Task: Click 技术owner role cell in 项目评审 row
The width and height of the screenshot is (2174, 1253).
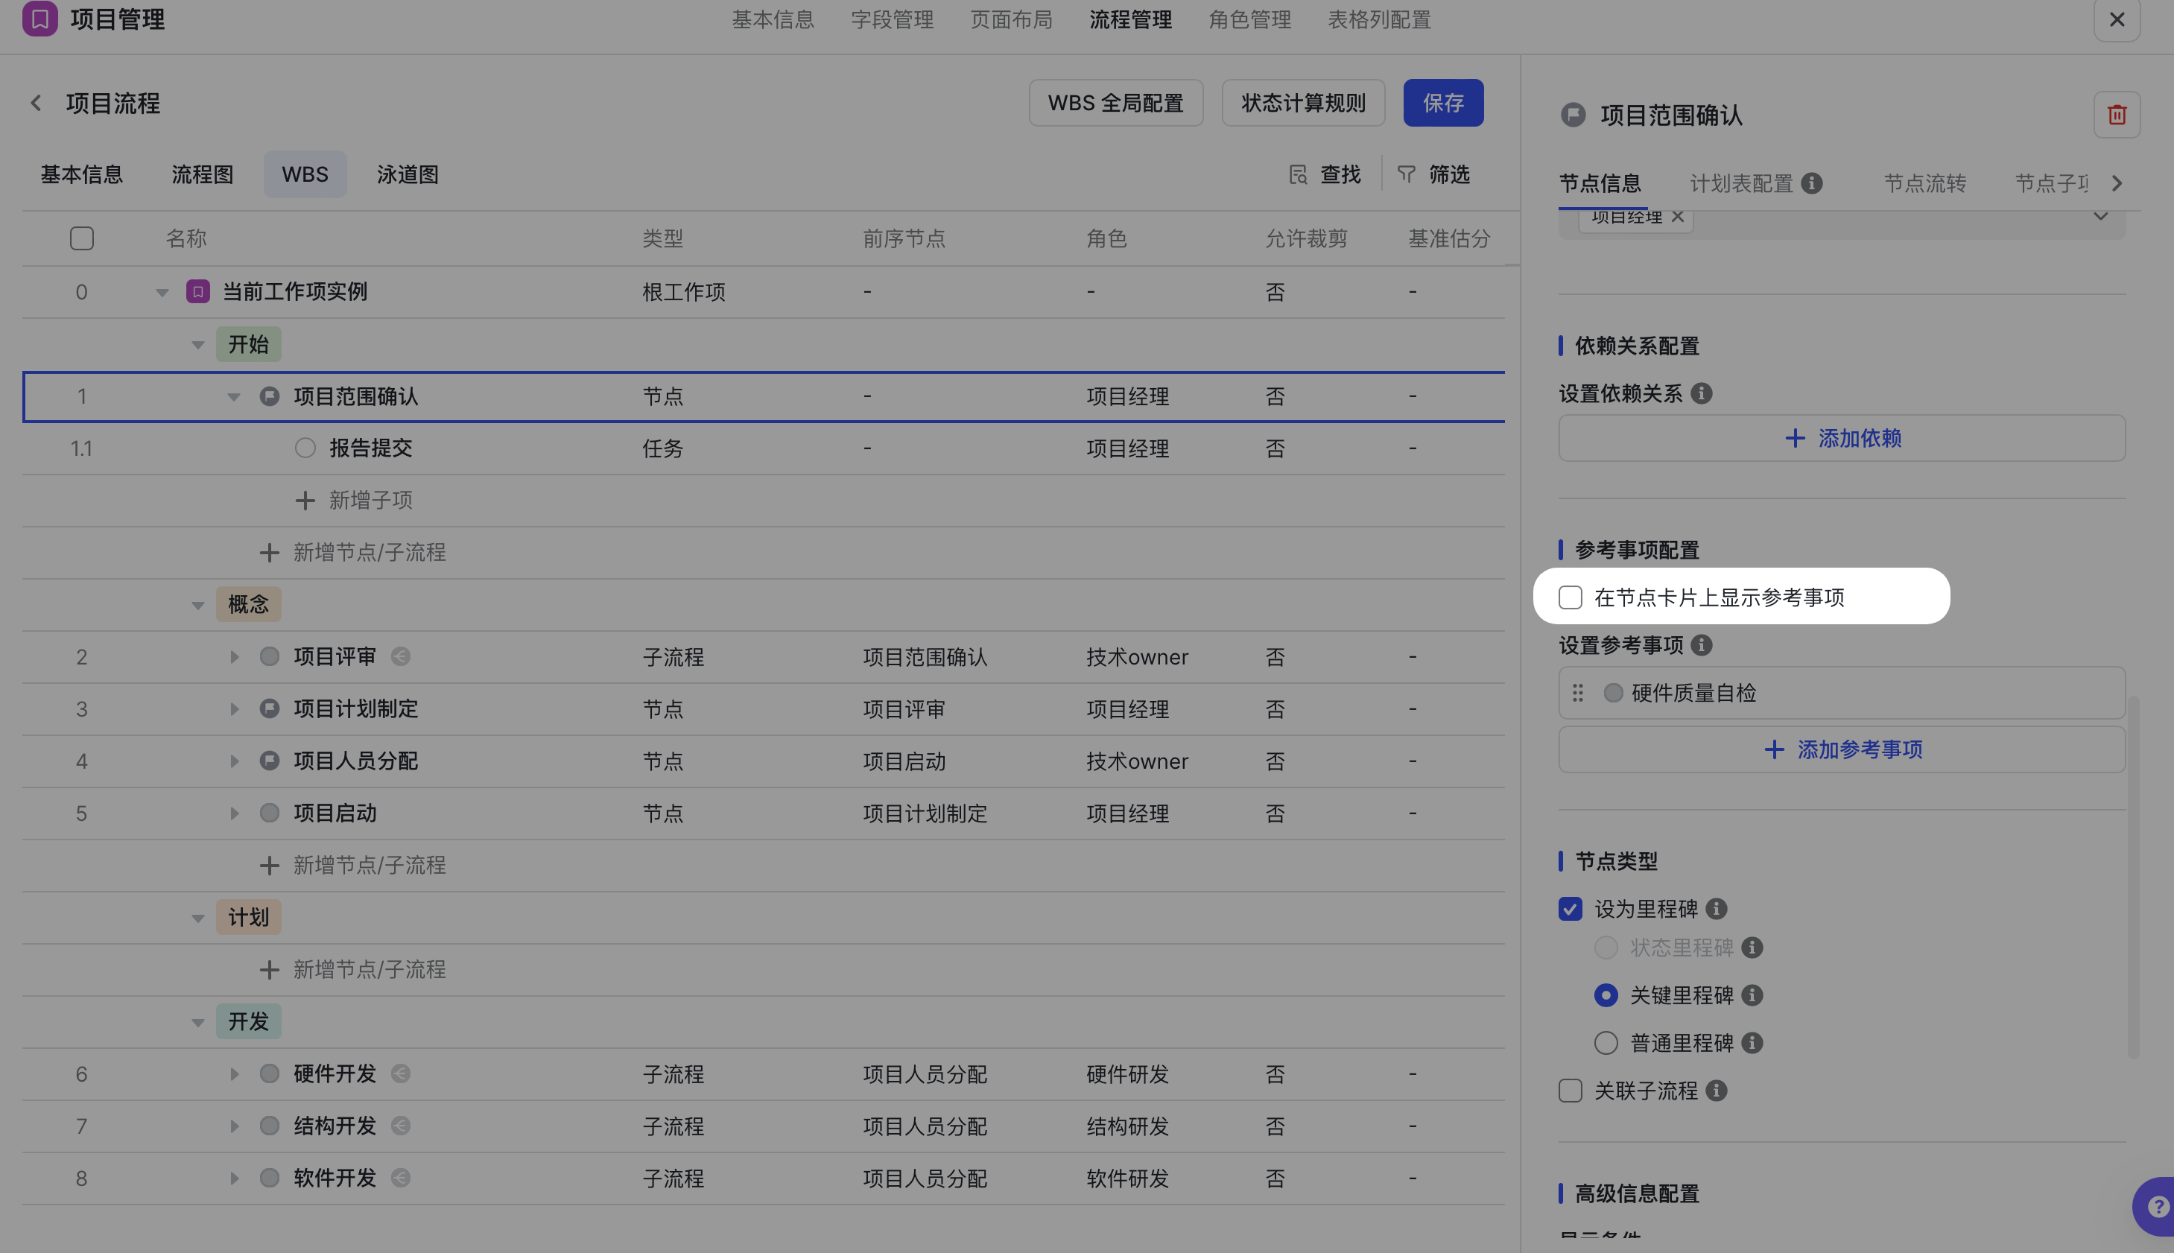Action: pos(1137,658)
